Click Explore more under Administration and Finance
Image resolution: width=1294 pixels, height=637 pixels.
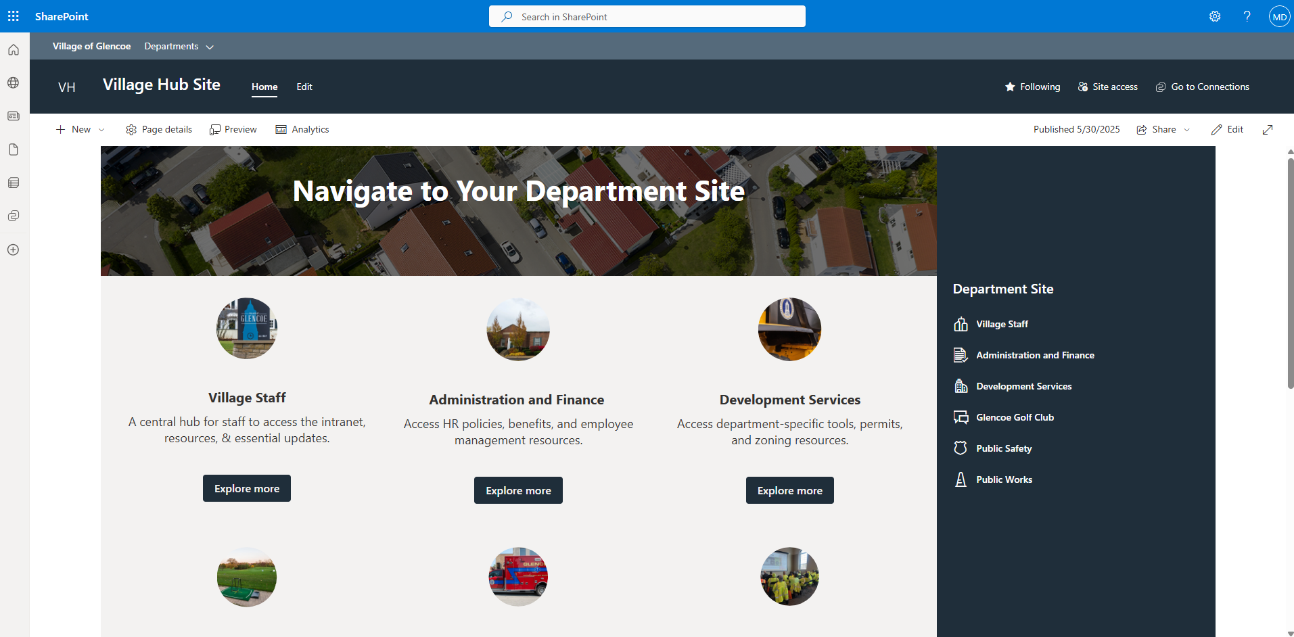pyautogui.click(x=518, y=490)
